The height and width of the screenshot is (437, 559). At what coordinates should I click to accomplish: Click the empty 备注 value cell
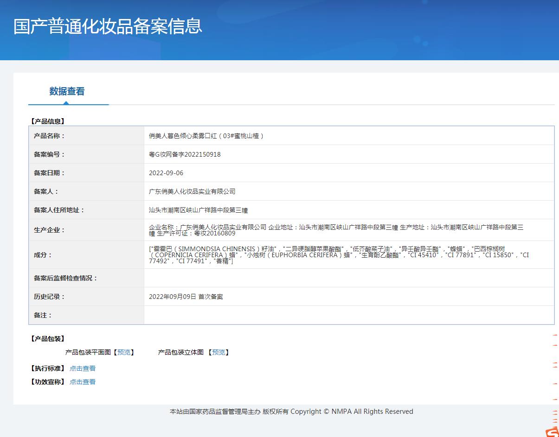pyautogui.click(x=349, y=315)
